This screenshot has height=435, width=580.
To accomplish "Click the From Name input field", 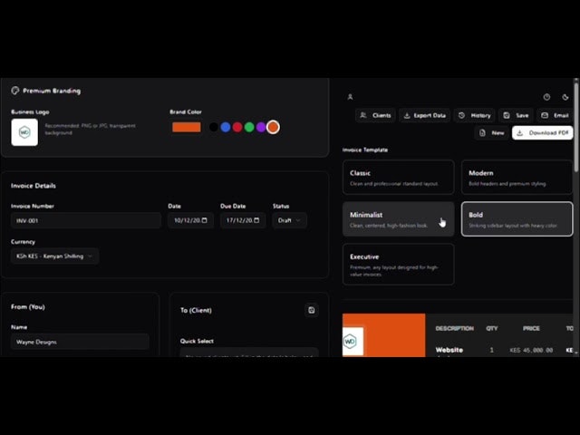I will (x=81, y=342).
